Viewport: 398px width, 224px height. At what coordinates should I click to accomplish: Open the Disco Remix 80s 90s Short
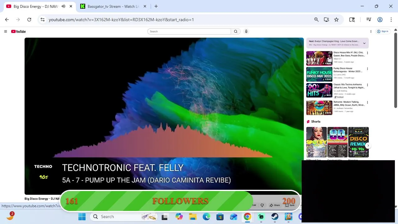(358, 142)
